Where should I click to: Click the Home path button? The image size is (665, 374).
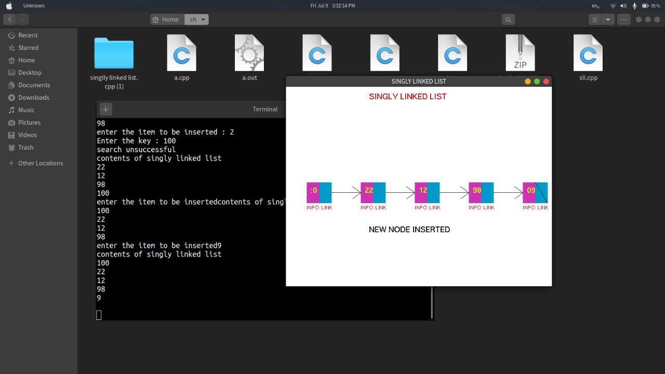166,20
